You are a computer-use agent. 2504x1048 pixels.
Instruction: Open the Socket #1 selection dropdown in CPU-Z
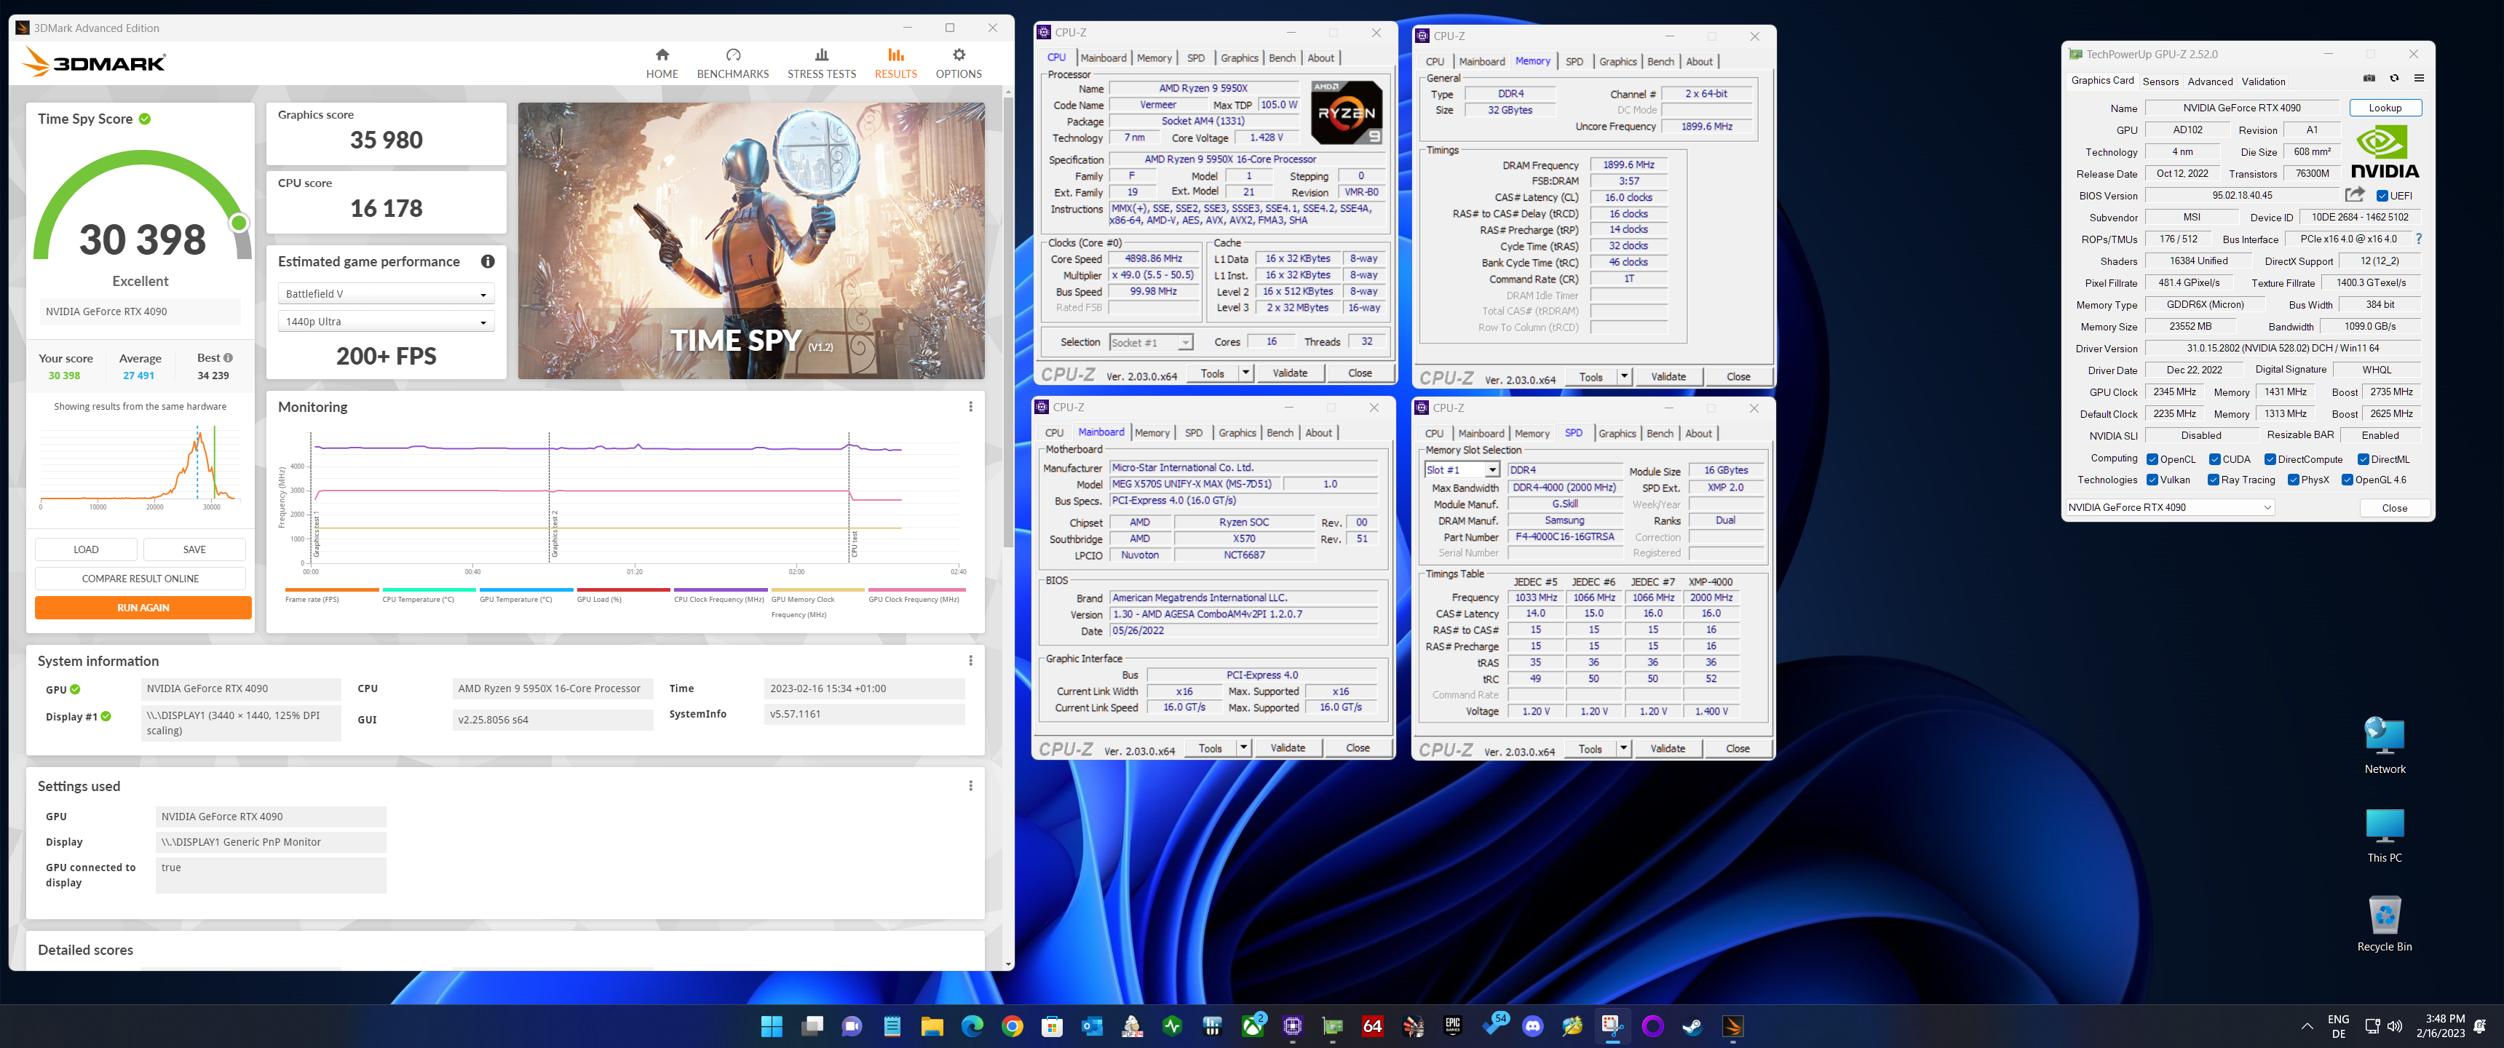1151,342
